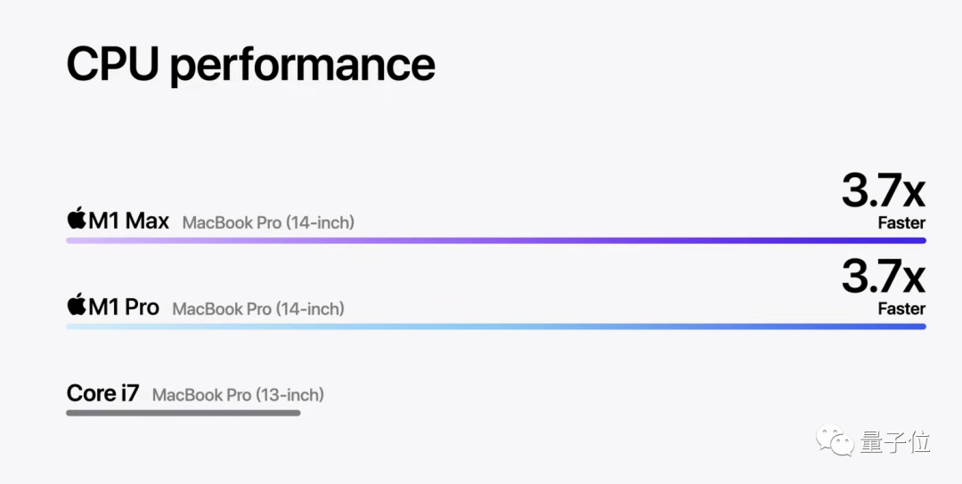Select the M1 Pro label

(124, 307)
